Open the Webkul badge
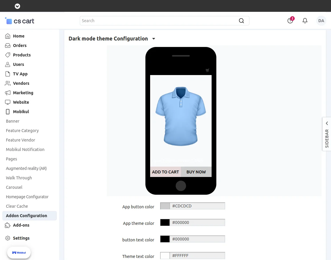The width and height of the screenshot is (331, 260). (19, 253)
